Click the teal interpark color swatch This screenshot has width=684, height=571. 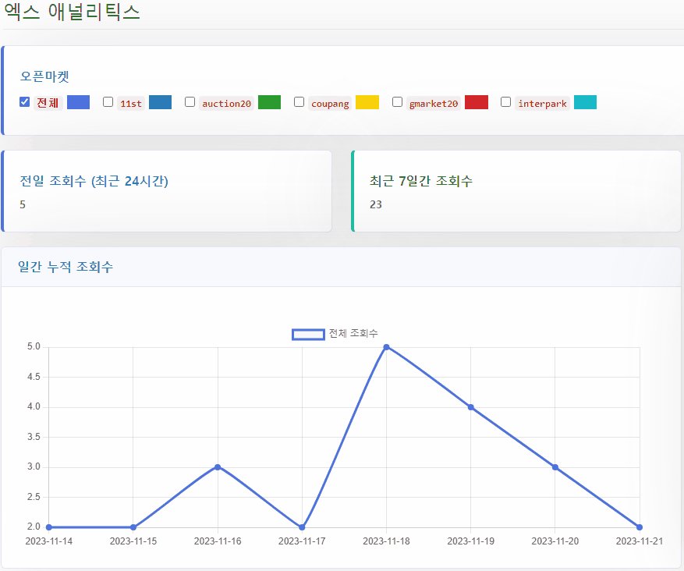(x=585, y=102)
